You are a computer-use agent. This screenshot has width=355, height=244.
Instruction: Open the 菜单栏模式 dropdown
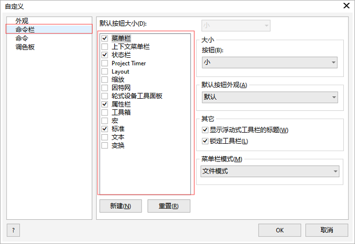click(x=269, y=172)
